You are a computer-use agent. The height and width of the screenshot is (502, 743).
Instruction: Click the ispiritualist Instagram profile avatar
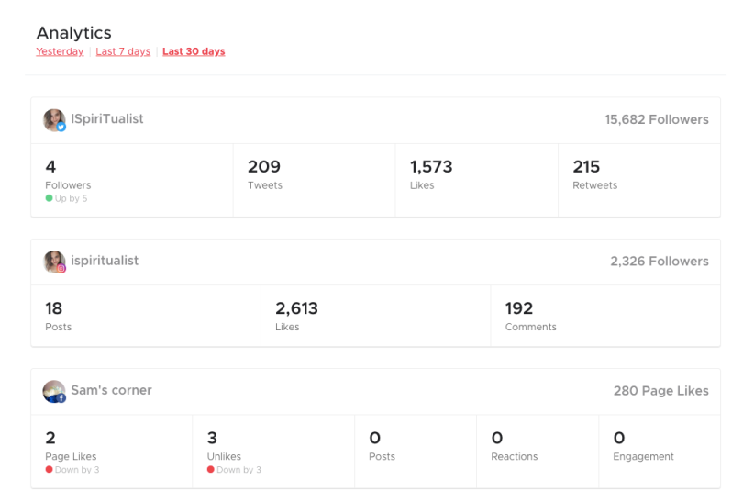tap(54, 262)
